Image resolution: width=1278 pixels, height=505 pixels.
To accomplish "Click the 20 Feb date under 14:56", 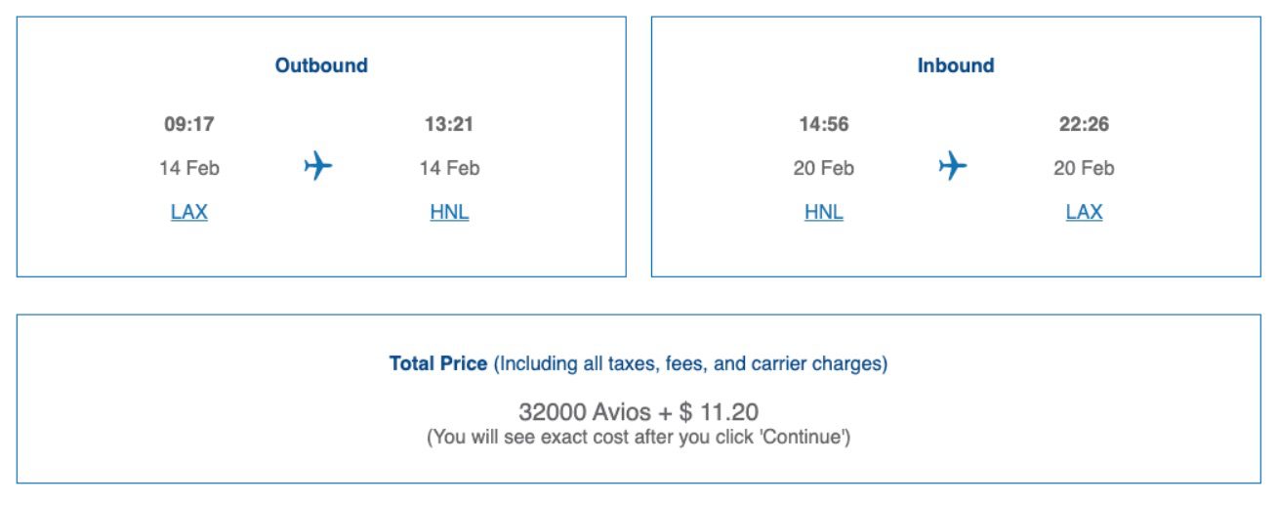I will pyautogui.click(x=824, y=168).
